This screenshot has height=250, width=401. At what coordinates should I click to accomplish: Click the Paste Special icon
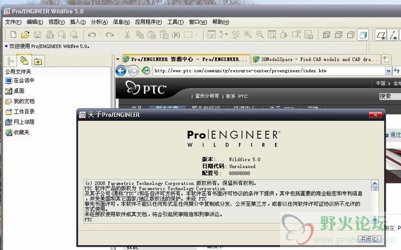tap(164, 34)
